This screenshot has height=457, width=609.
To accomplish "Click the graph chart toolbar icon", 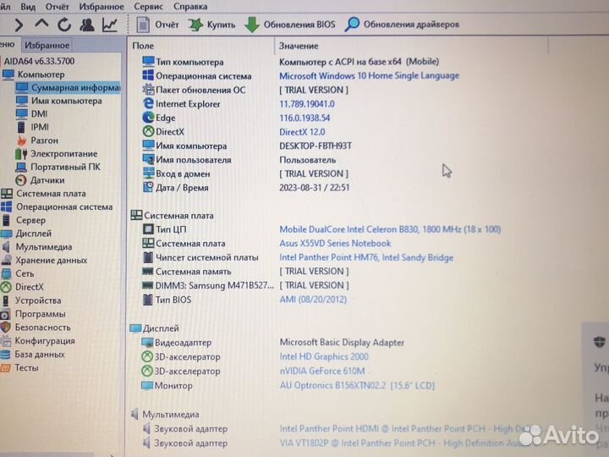I will 110,25.
